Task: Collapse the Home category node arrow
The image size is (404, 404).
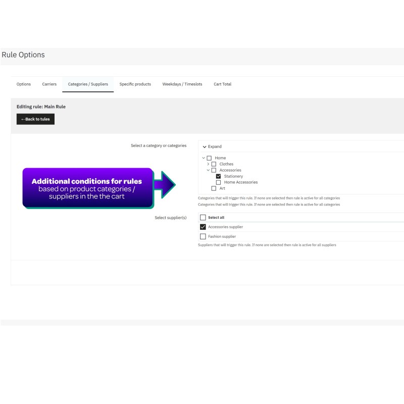Action: (x=204, y=158)
